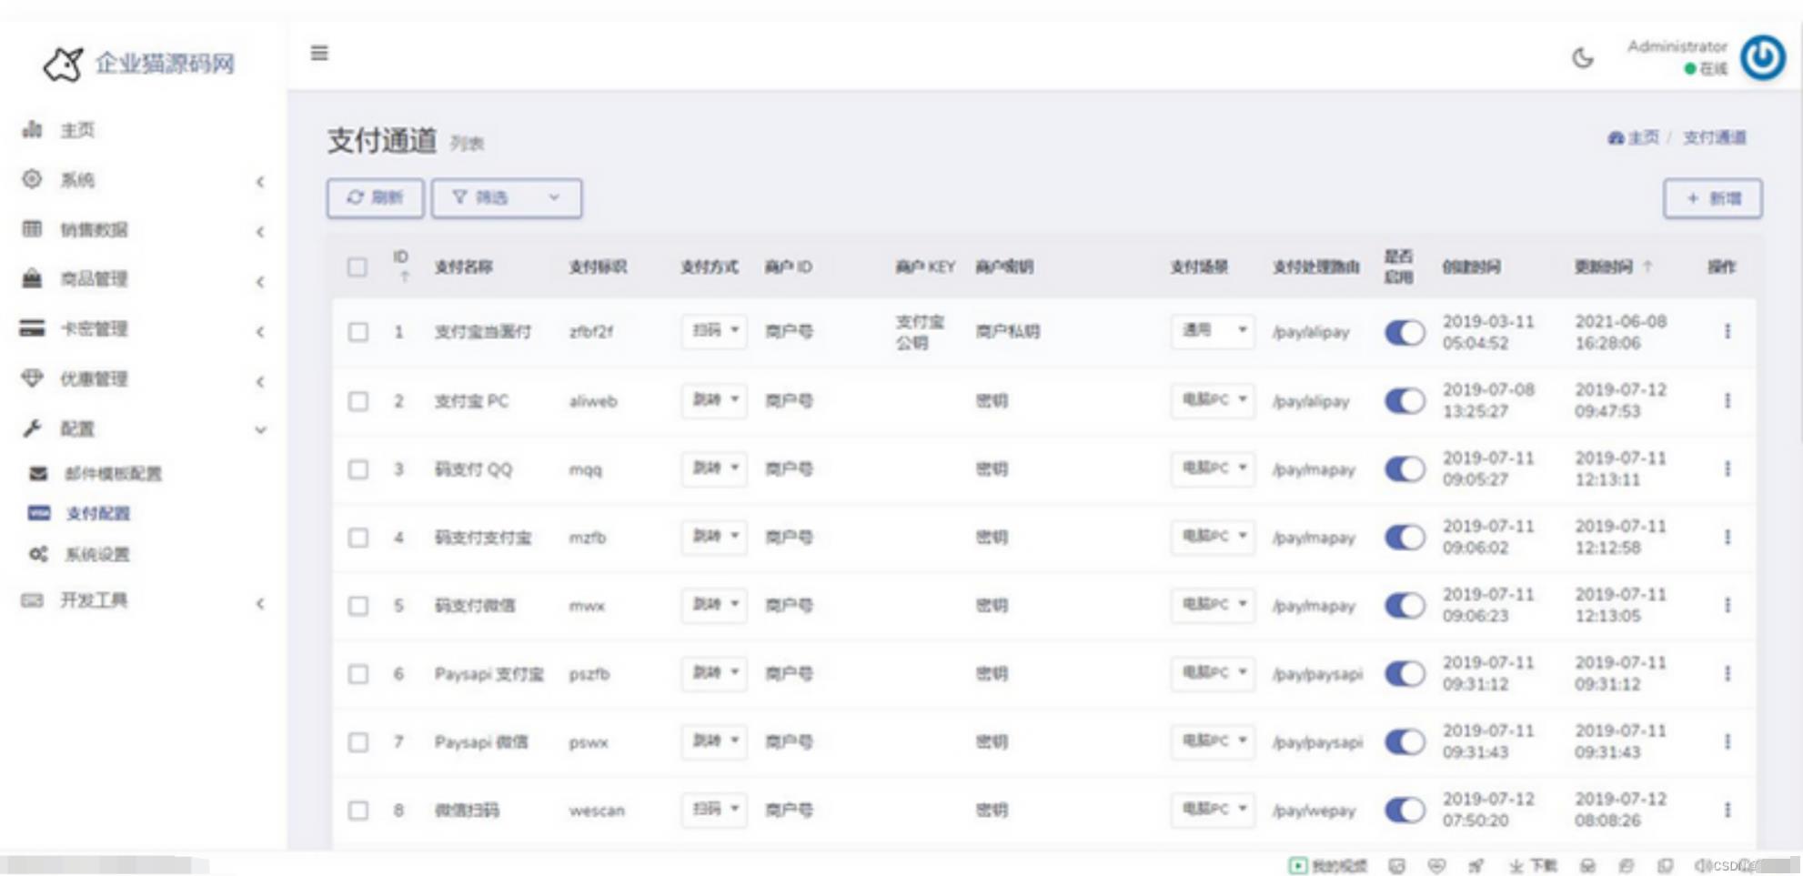
Task: Open row 7 three-dot actions menu
Action: (x=1727, y=741)
